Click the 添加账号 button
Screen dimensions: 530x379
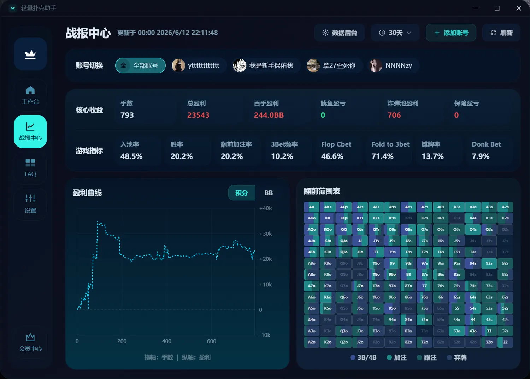pos(451,33)
